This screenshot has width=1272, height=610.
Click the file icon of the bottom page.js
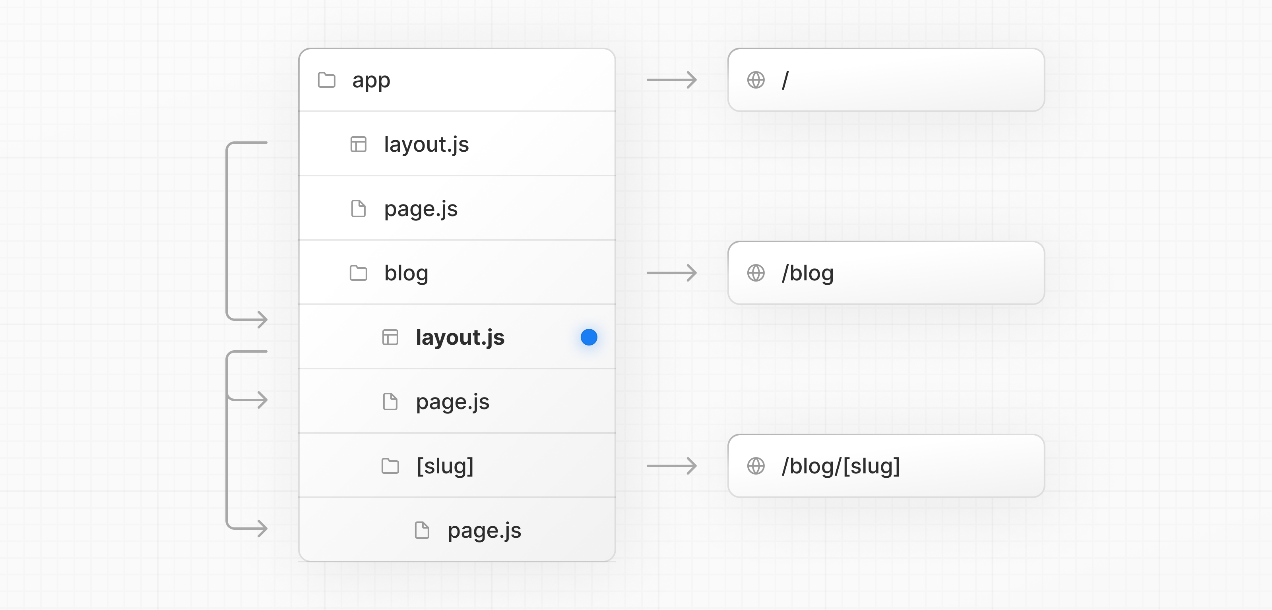(x=422, y=530)
